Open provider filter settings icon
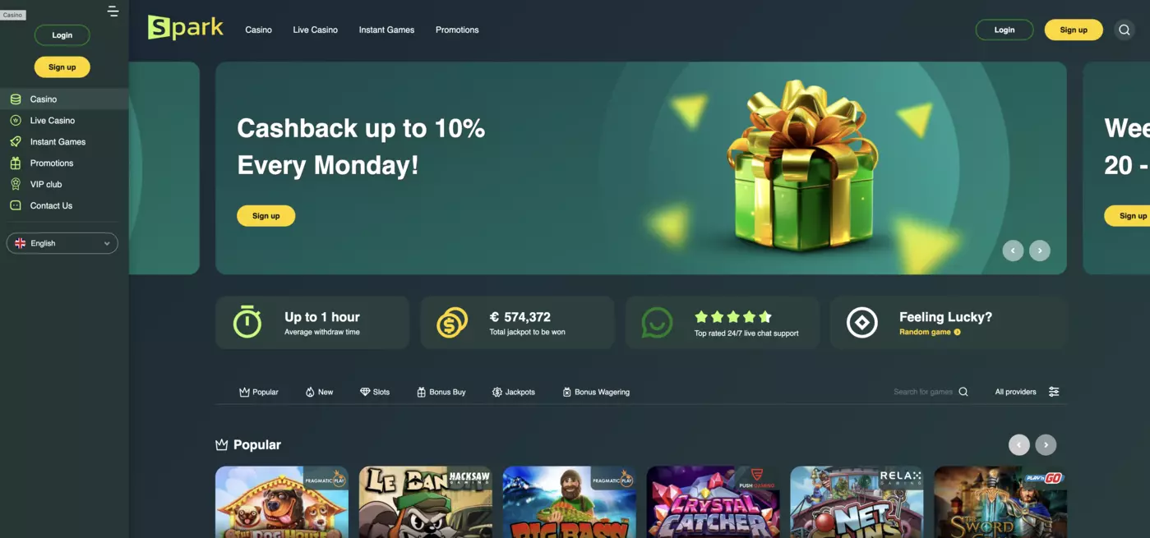The height and width of the screenshot is (538, 1150). click(1054, 392)
